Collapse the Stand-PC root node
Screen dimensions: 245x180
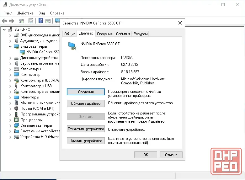pos(4,29)
